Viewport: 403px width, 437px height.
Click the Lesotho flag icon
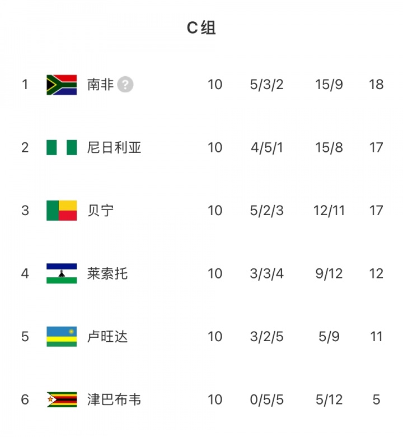[x=62, y=274]
